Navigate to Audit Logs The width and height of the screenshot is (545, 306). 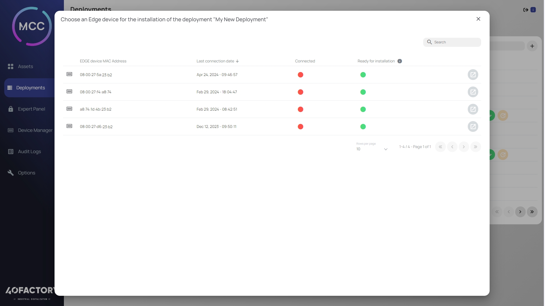[29, 152]
